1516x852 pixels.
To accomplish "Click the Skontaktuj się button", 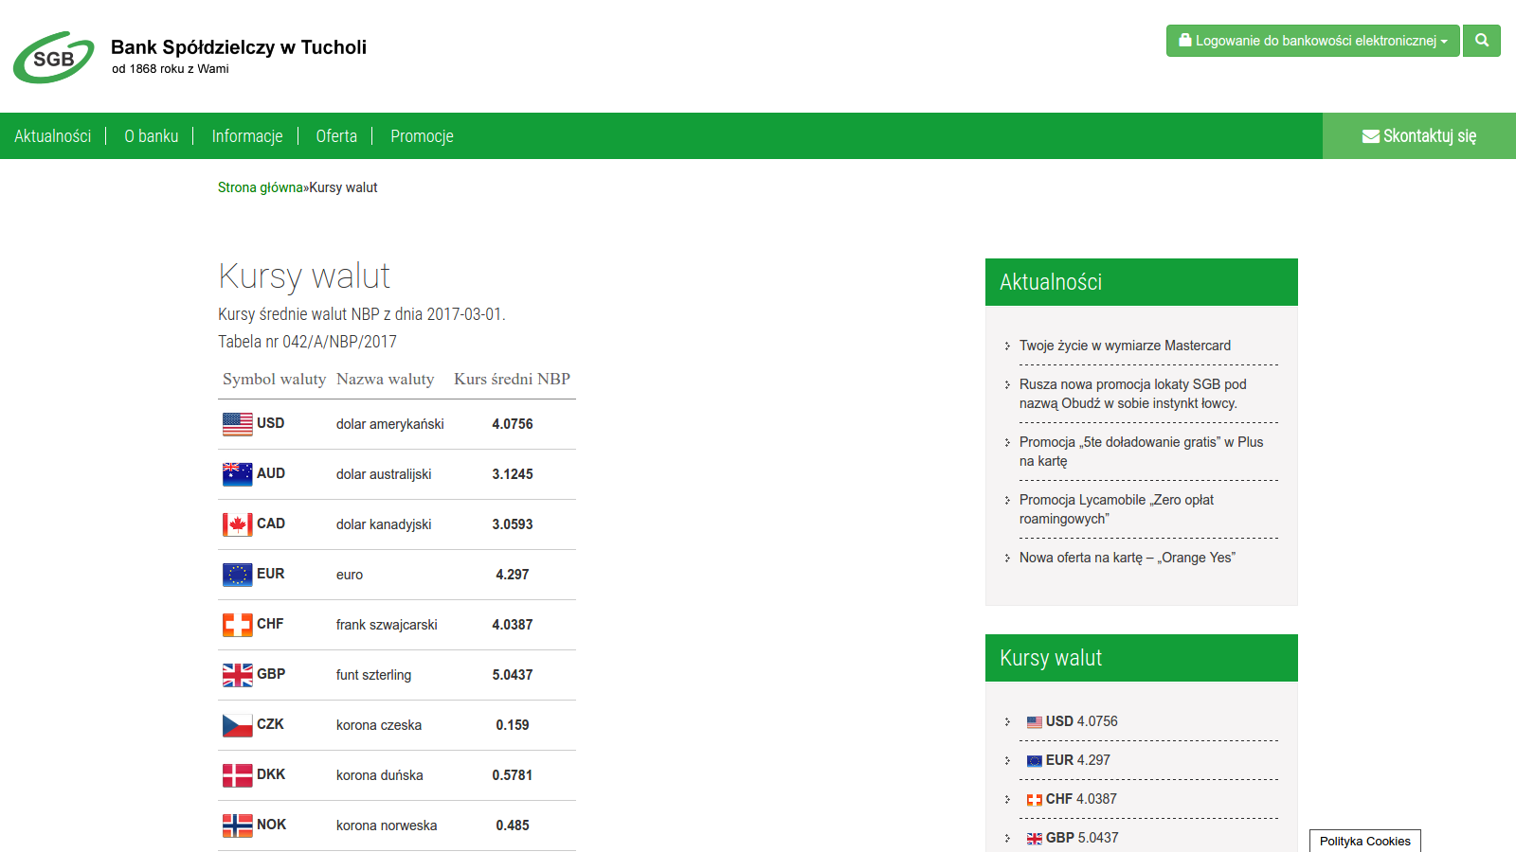I will (1418, 136).
